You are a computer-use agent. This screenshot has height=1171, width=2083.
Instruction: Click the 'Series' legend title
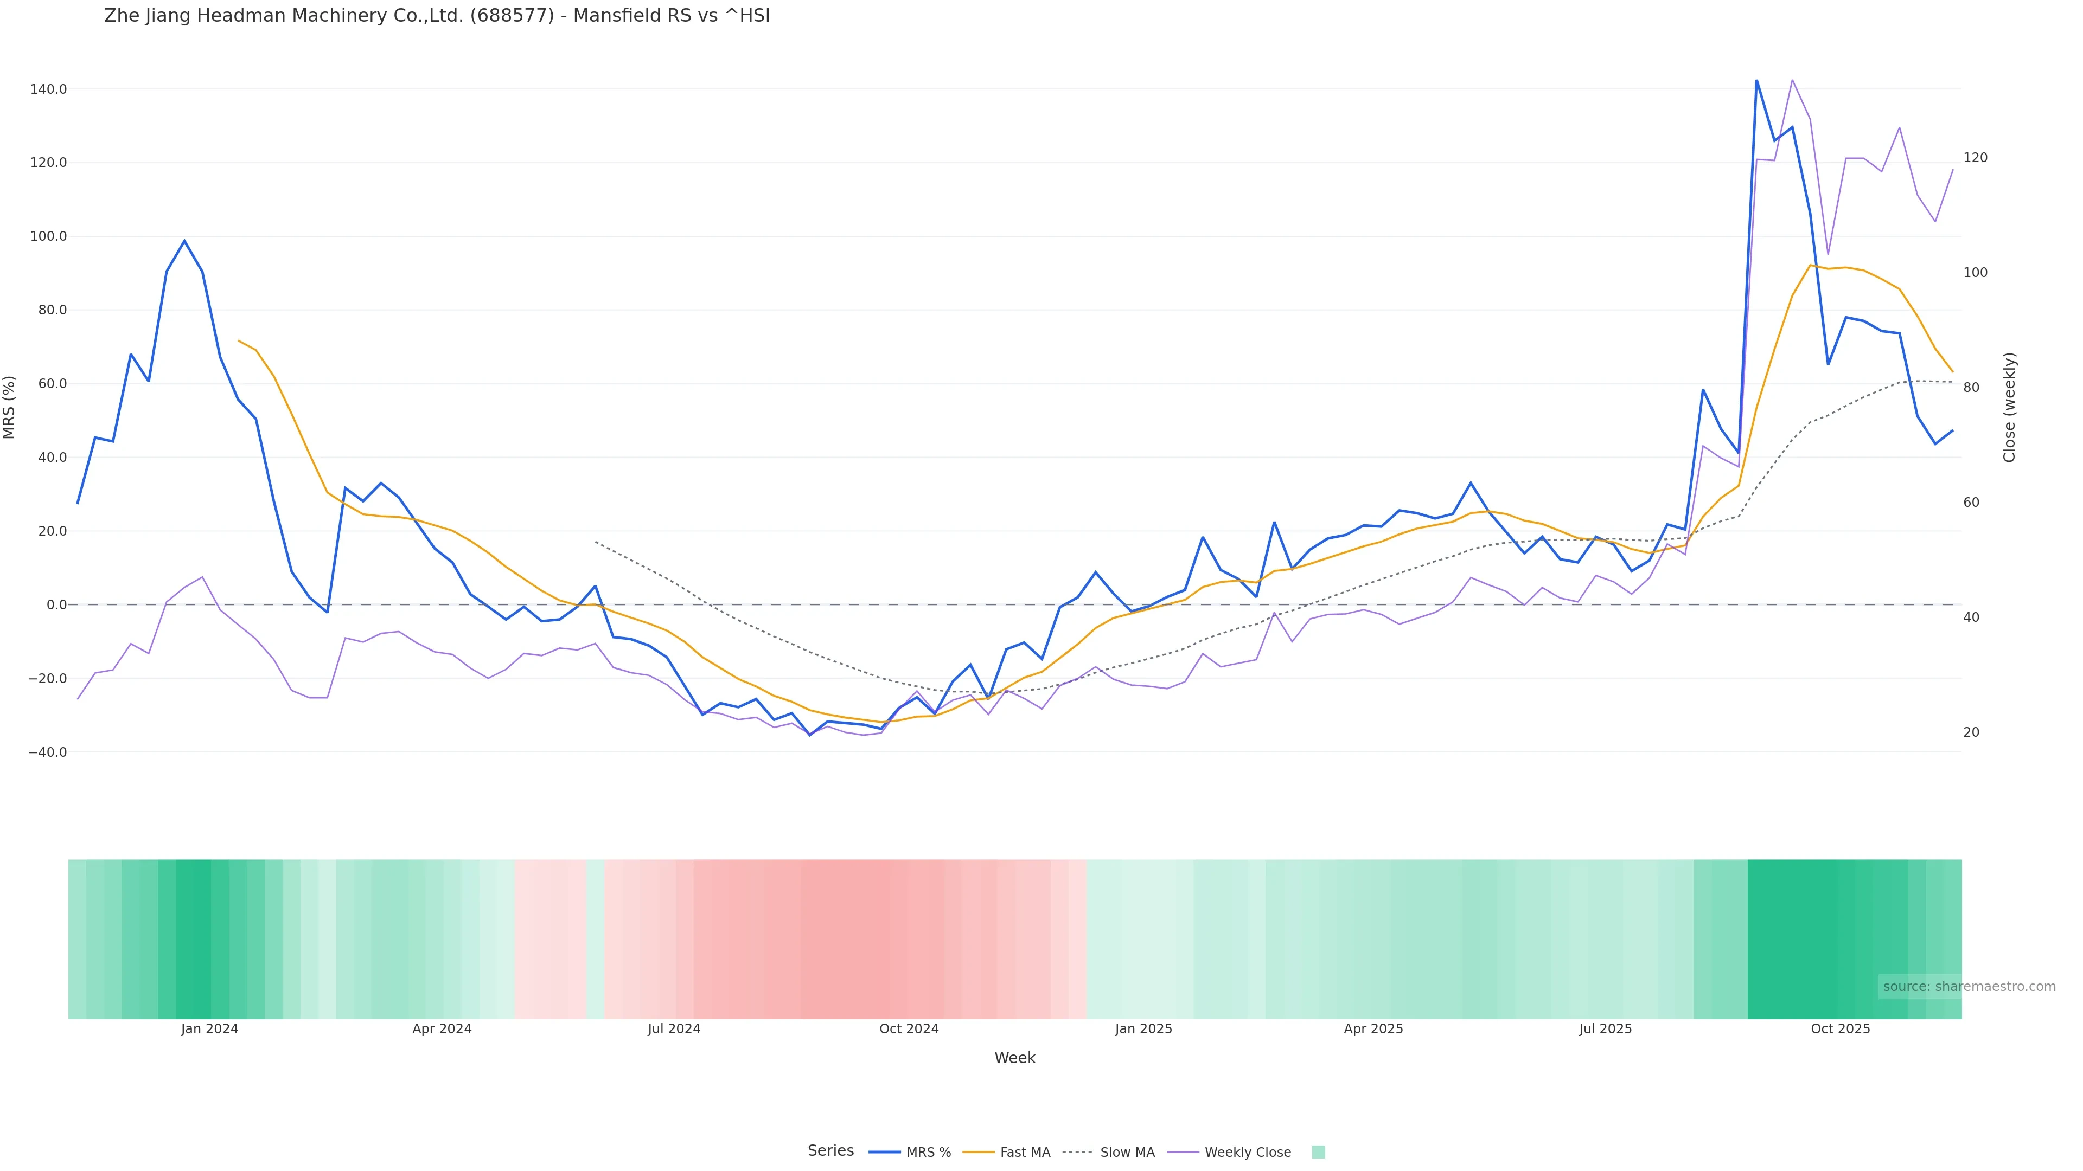coord(830,1151)
